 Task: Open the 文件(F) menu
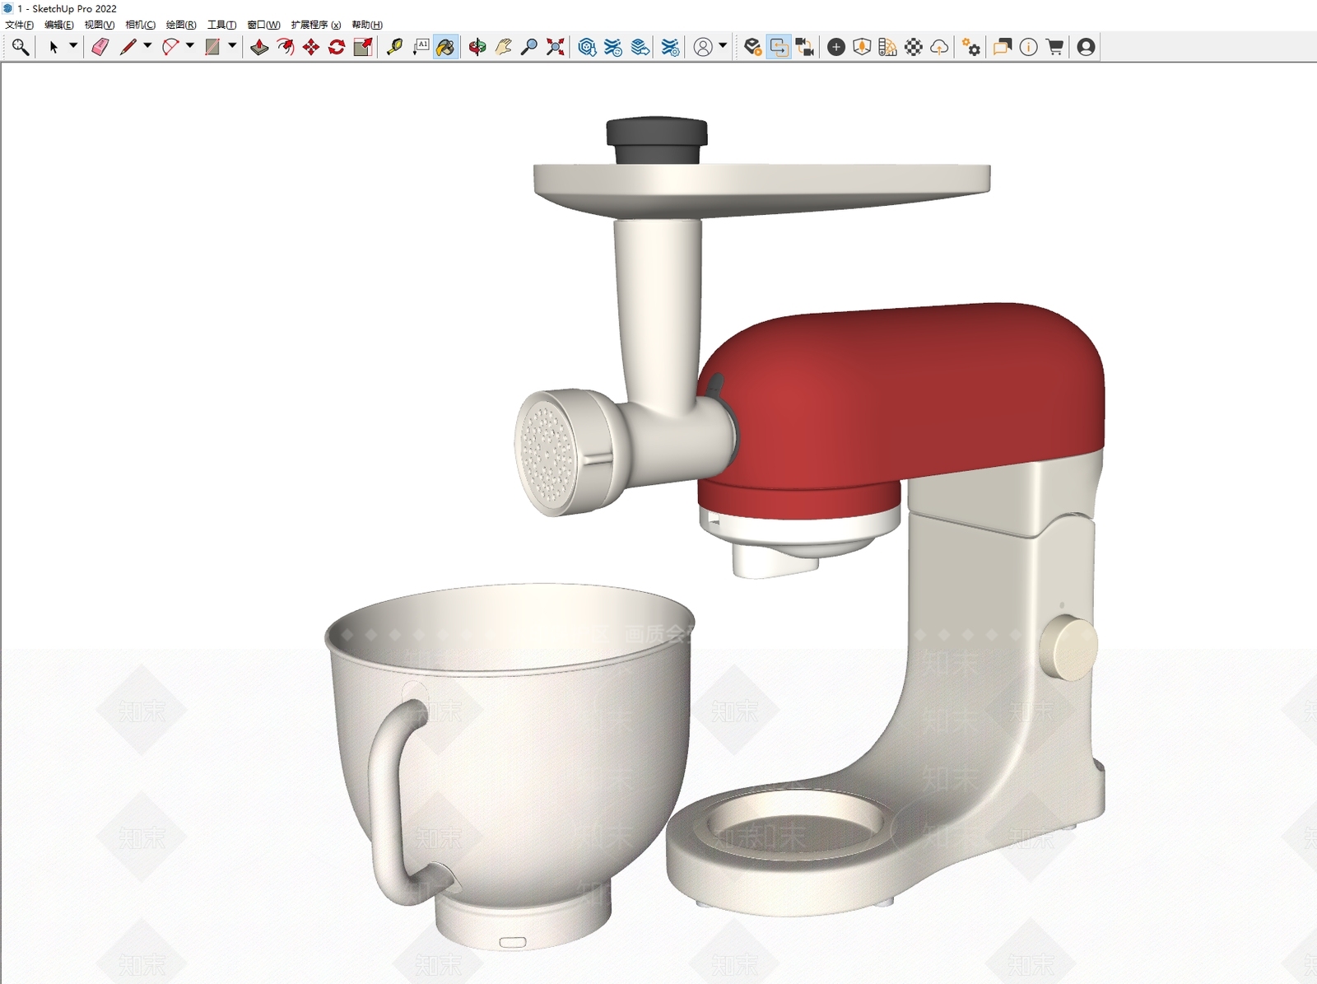pyautogui.click(x=19, y=25)
